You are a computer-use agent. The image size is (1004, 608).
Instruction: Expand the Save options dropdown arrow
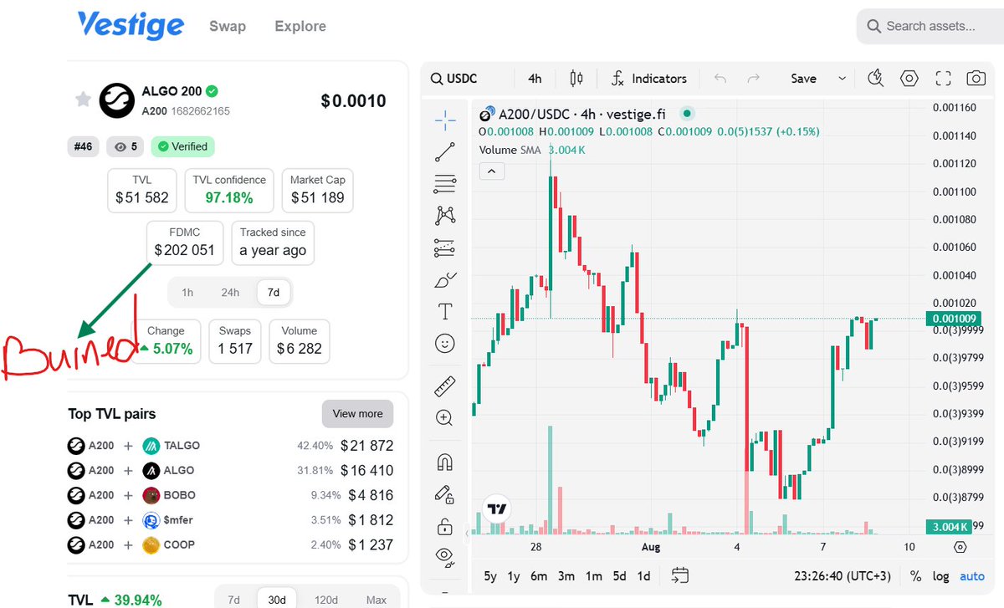pos(842,79)
